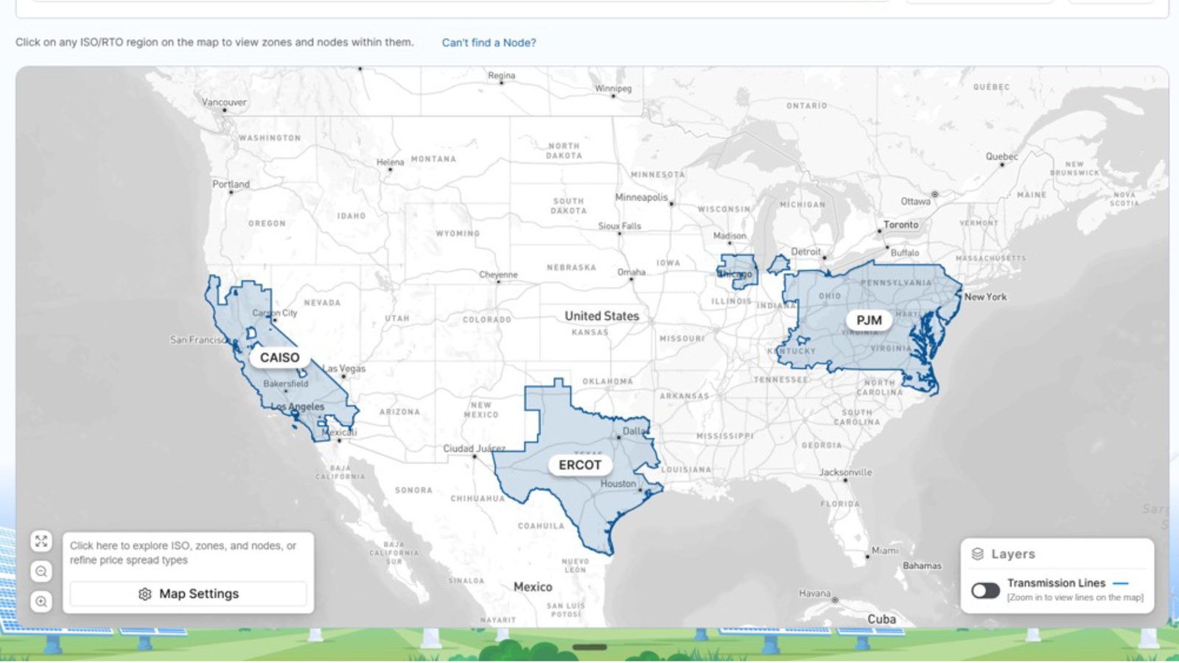Click the "Las Vegas" city label

click(344, 368)
